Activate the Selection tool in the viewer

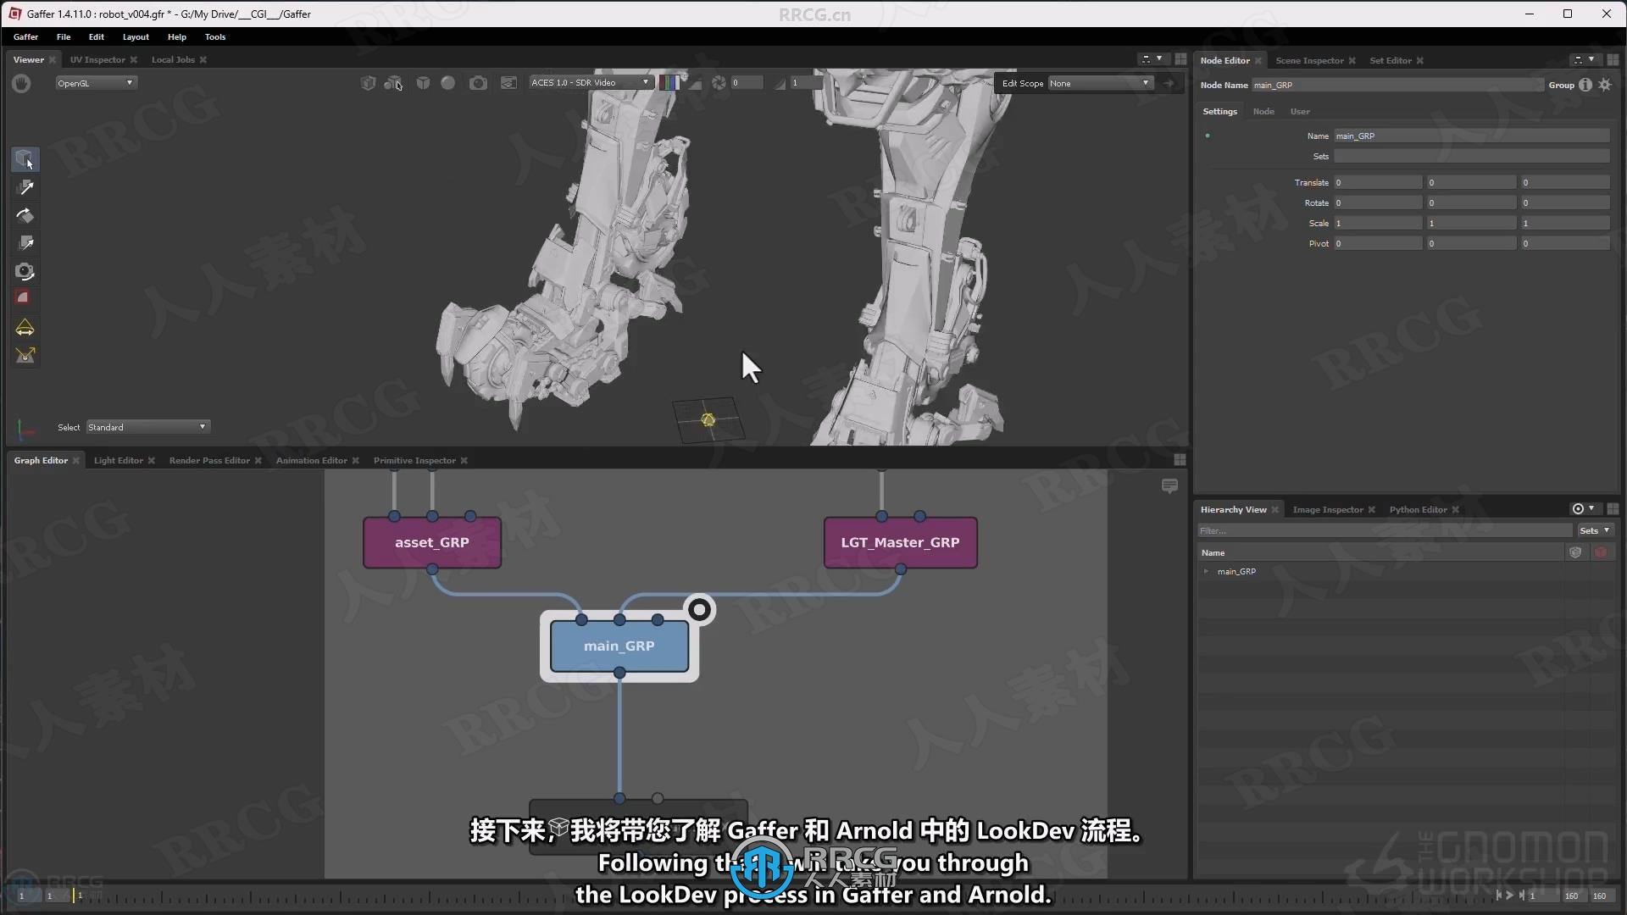coord(24,159)
